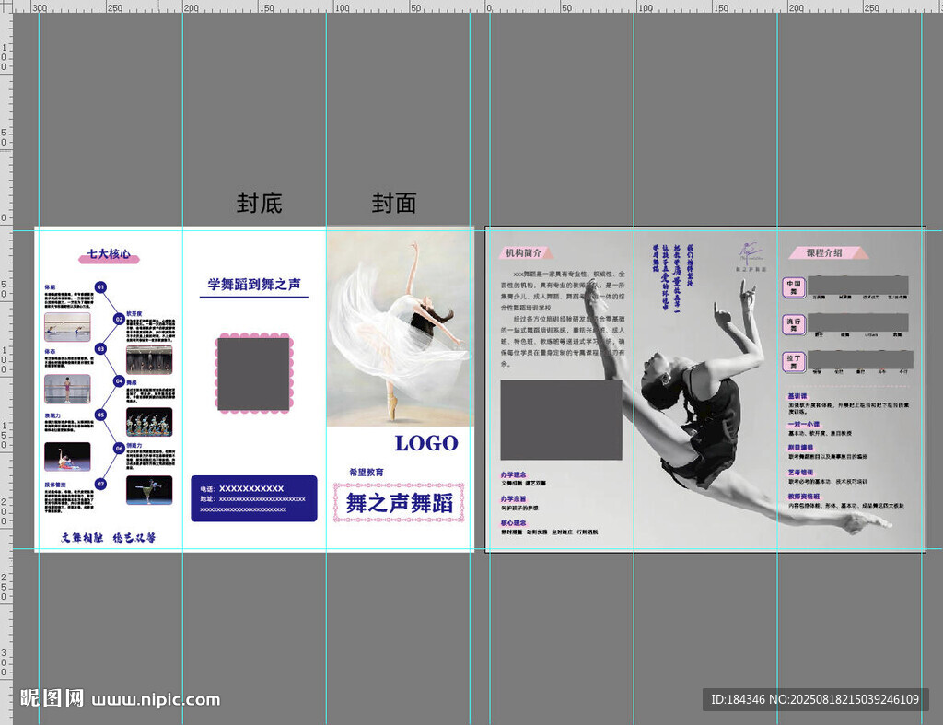The height and width of the screenshot is (725, 943).
Task: Select the gray QR placeholder with pink scalloped border
Action: 254,374
